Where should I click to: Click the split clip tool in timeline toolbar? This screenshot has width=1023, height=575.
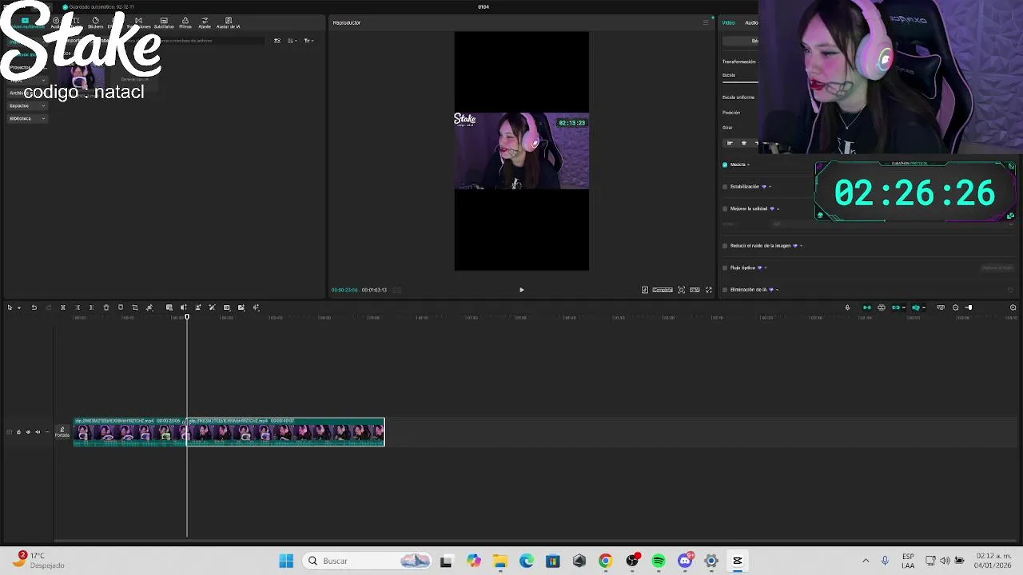63,307
